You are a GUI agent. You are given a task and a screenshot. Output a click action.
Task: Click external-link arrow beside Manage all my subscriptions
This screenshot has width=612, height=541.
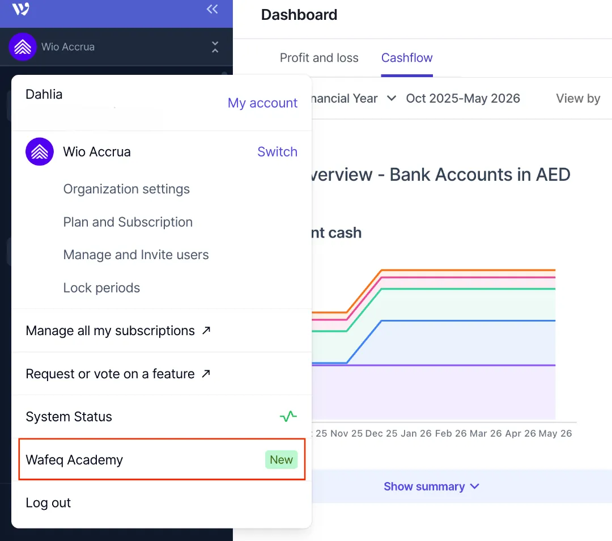(206, 331)
